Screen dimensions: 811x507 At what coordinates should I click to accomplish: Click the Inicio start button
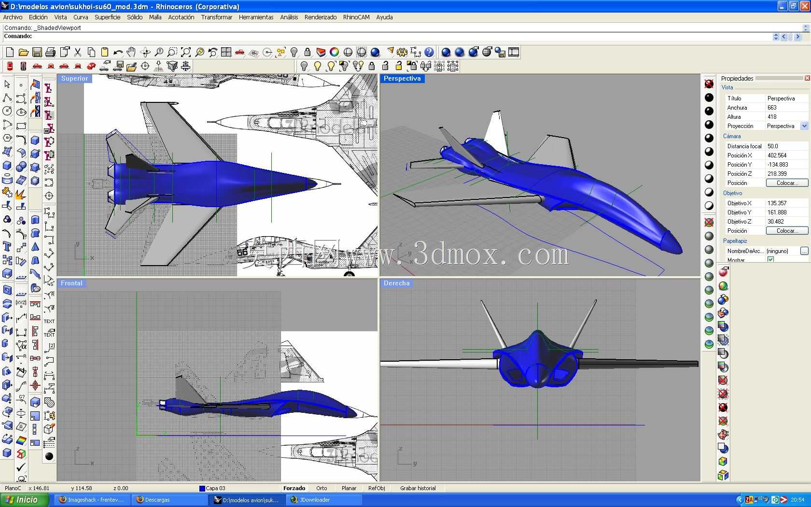click(x=25, y=500)
